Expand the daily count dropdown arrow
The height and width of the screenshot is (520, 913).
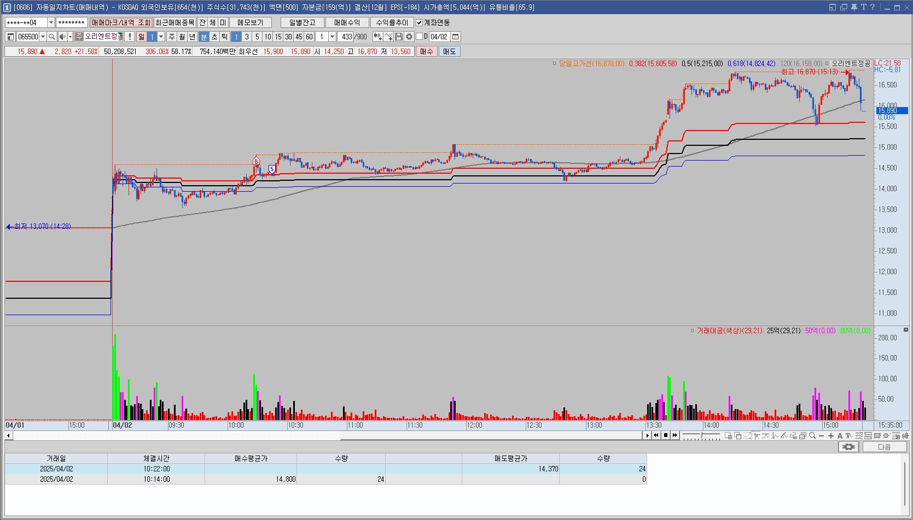pyautogui.click(x=161, y=37)
